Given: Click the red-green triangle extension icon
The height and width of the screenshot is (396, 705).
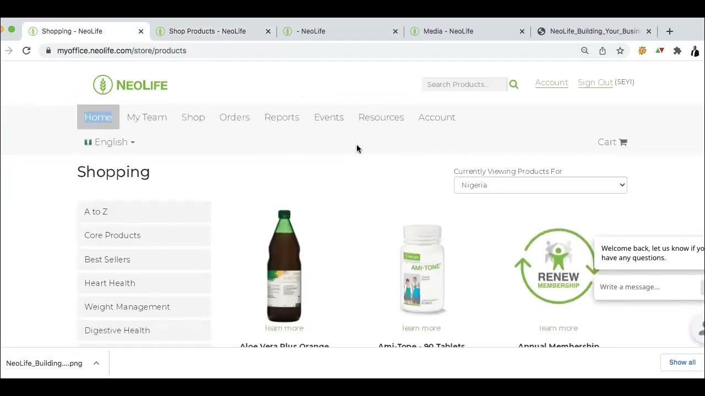Looking at the screenshot, I should [660, 51].
